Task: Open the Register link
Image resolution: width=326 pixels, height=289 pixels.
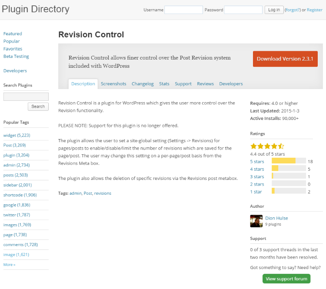Action: [x=315, y=10]
